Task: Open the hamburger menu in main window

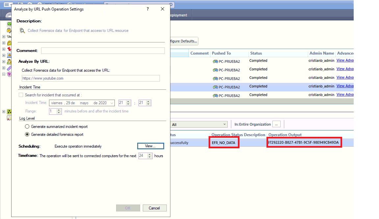Action: coord(7,4)
